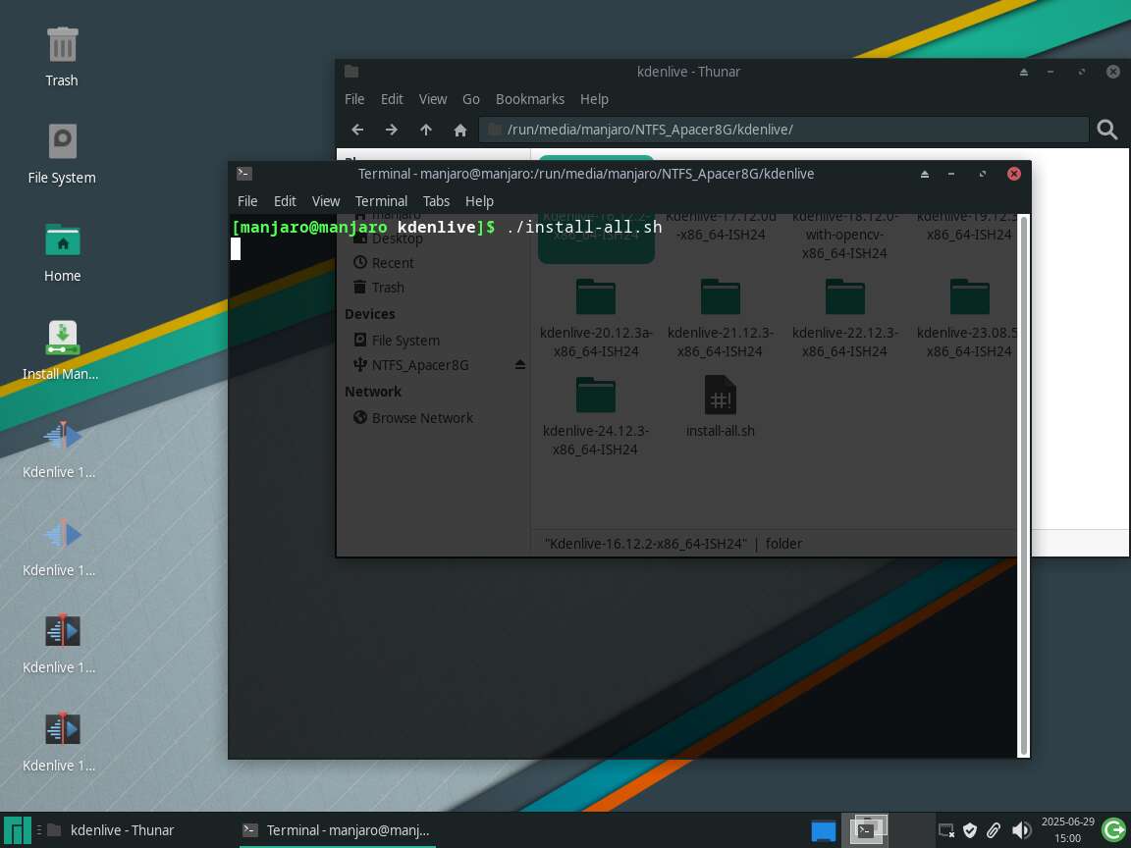This screenshot has width=1131, height=848.
Task: Click the Thunar location path field
Action: click(785, 130)
